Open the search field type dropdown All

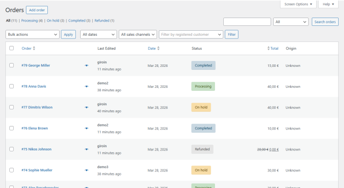[x=291, y=21]
